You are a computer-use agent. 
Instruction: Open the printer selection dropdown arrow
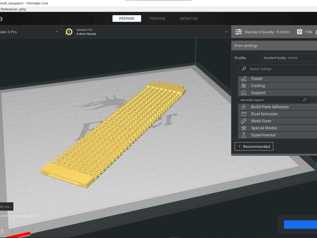coord(57,32)
